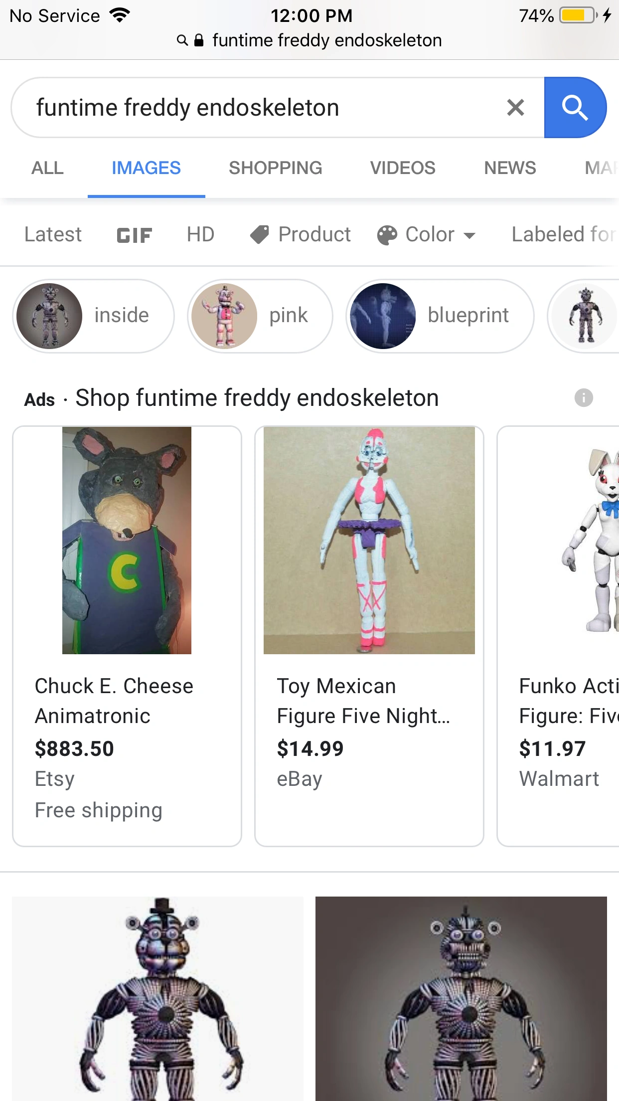
Task: Tap the blue search magnifier button
Action: coord(575,108)
